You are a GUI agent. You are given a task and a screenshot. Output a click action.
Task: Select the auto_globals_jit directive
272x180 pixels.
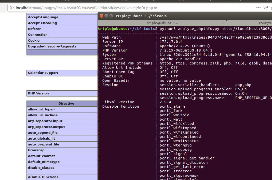click(62, 139)
